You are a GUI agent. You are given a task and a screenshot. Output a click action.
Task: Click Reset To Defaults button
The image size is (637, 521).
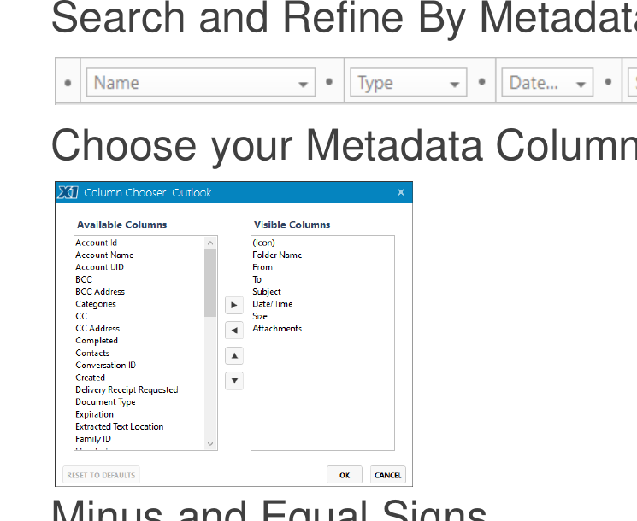click(x=101, y=475)
